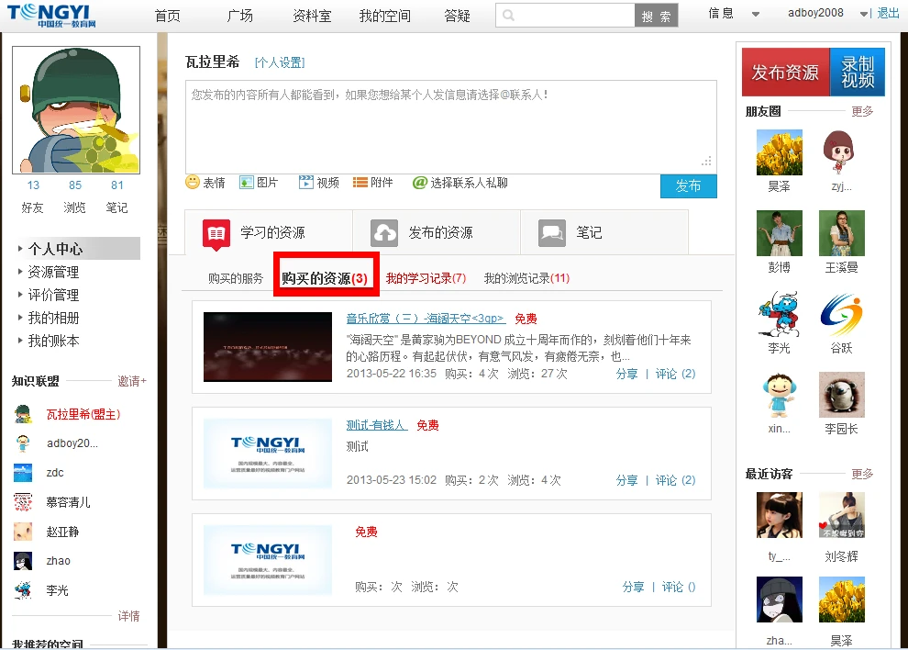Insert an emoticon with 表情
Viewport: 908px width, 650px height.
pyautogui.click(x=205, y=183)
